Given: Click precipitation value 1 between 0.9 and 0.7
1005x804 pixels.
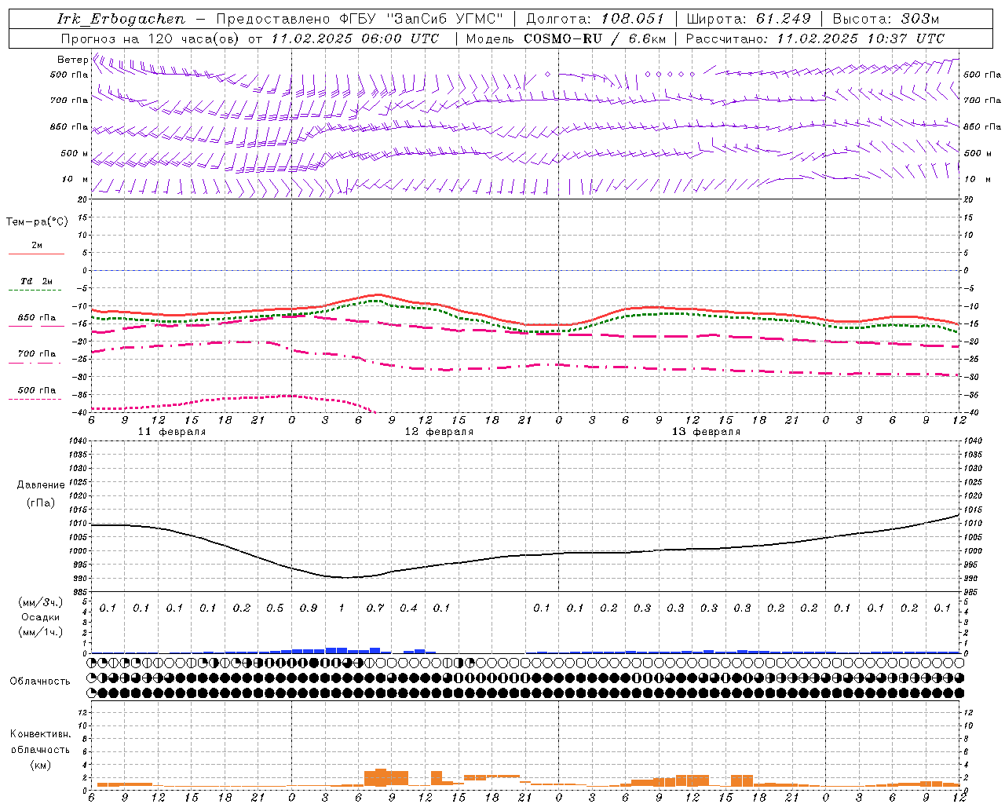Looking at the screenshot, I should point(342,608).
